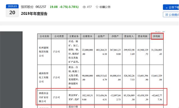The width and height of the screenshot is (179, 108).
Task: Click net assets -12,097,042.73
Action: [115, 97]
